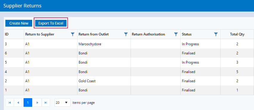The height and width of the screenshot is (110, 254).
Task: Jump to the last page
Action: coord(46,102)
